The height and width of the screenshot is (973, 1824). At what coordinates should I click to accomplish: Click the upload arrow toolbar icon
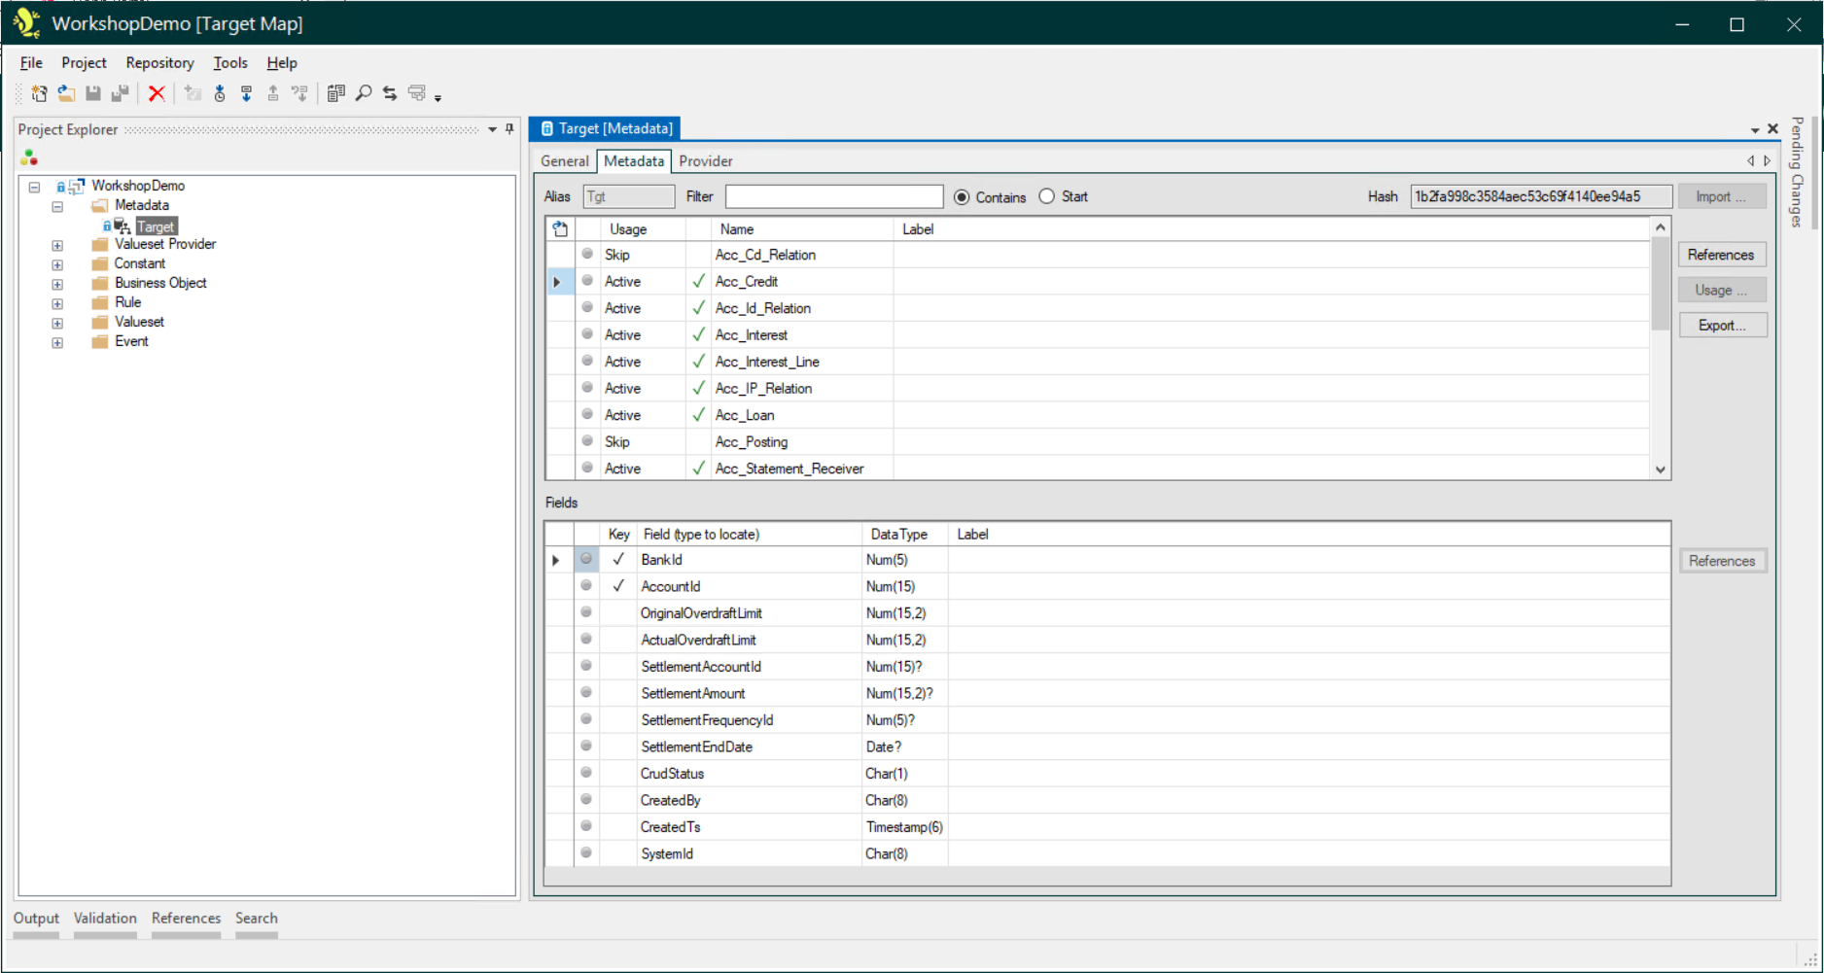click(x=273, y=93)
